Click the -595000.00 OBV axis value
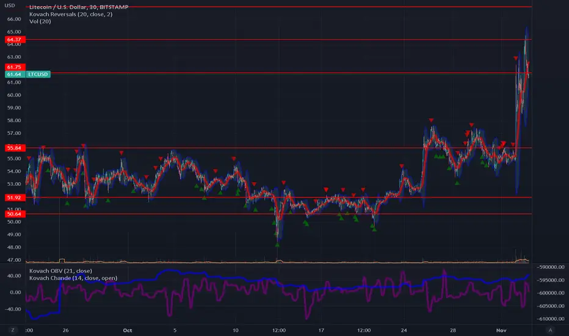Screen dimensions: 569x336 coord(551,280)
